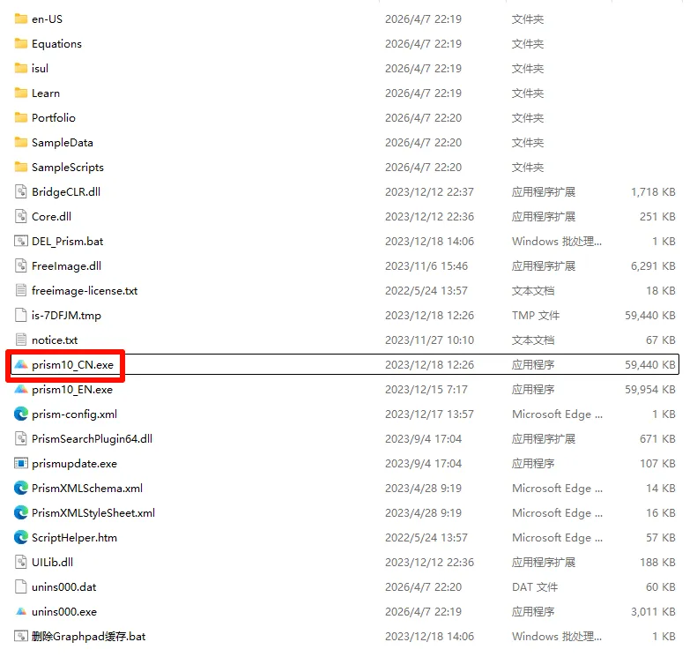Click the Core.dll file icon
697x657 pixels.
(21, 216)
